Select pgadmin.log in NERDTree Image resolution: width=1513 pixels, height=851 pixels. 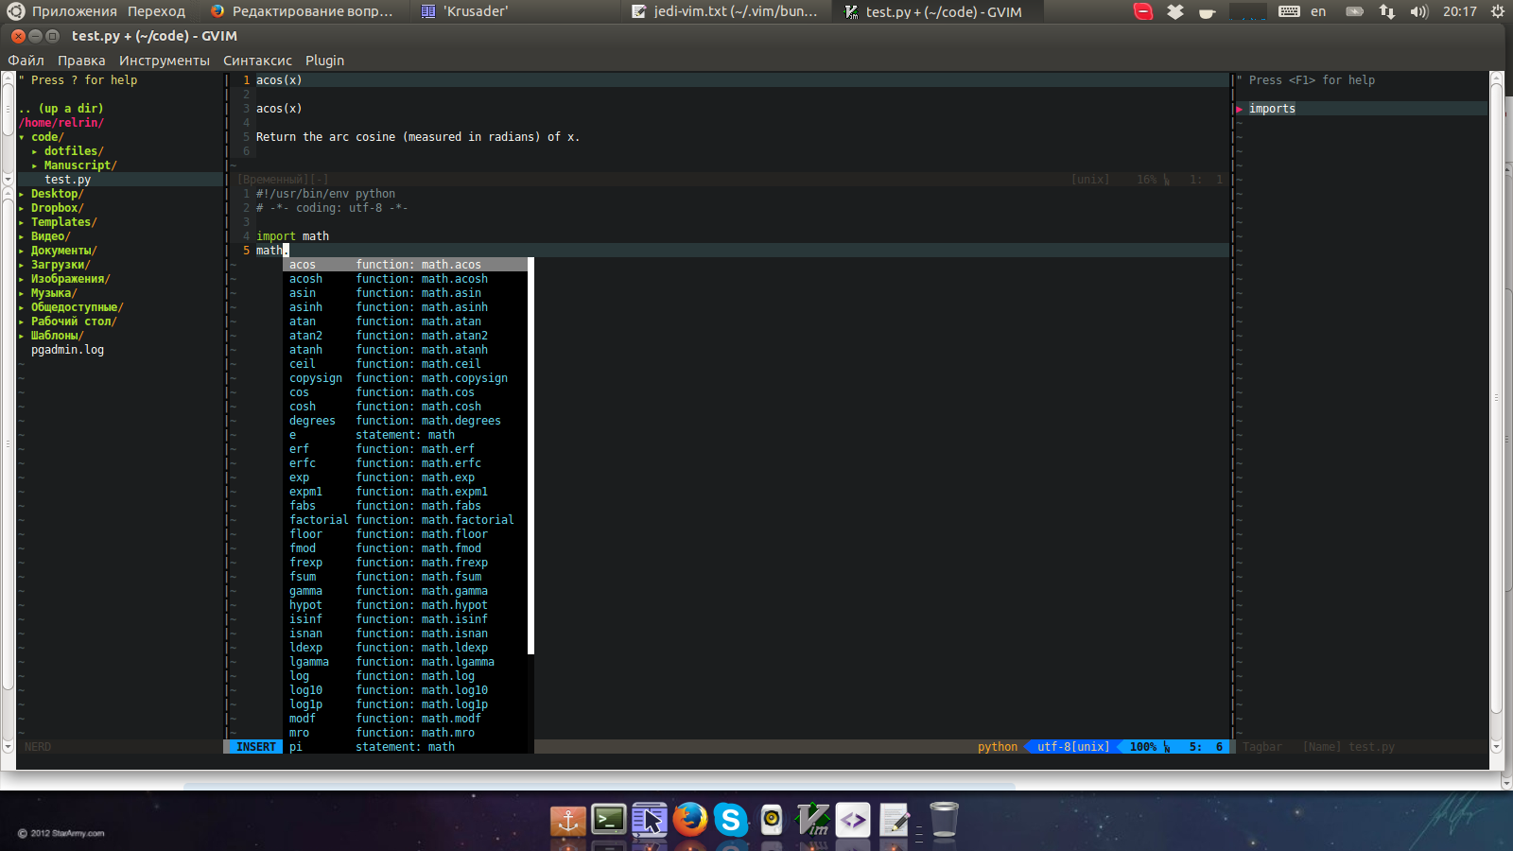[67, 350]
